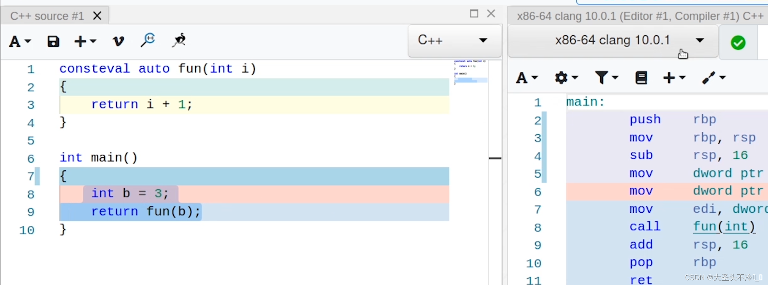Click the editor scrollbar position marker
Screen dimensions: 768x285
pos(495,158)
